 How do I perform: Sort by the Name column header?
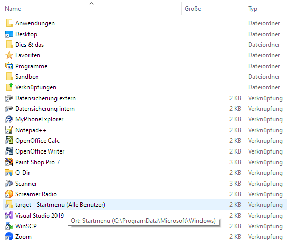pos(13,9)
